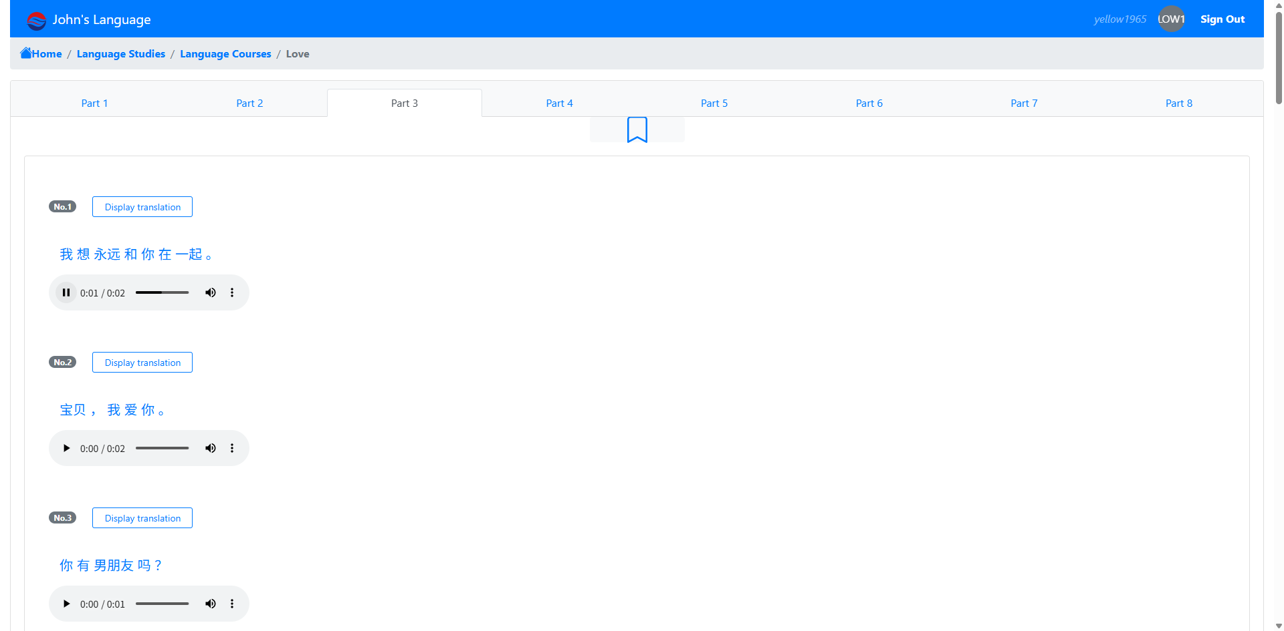Open more options menu for No.2 audio
1284x631 pixels.
(232, 448)
